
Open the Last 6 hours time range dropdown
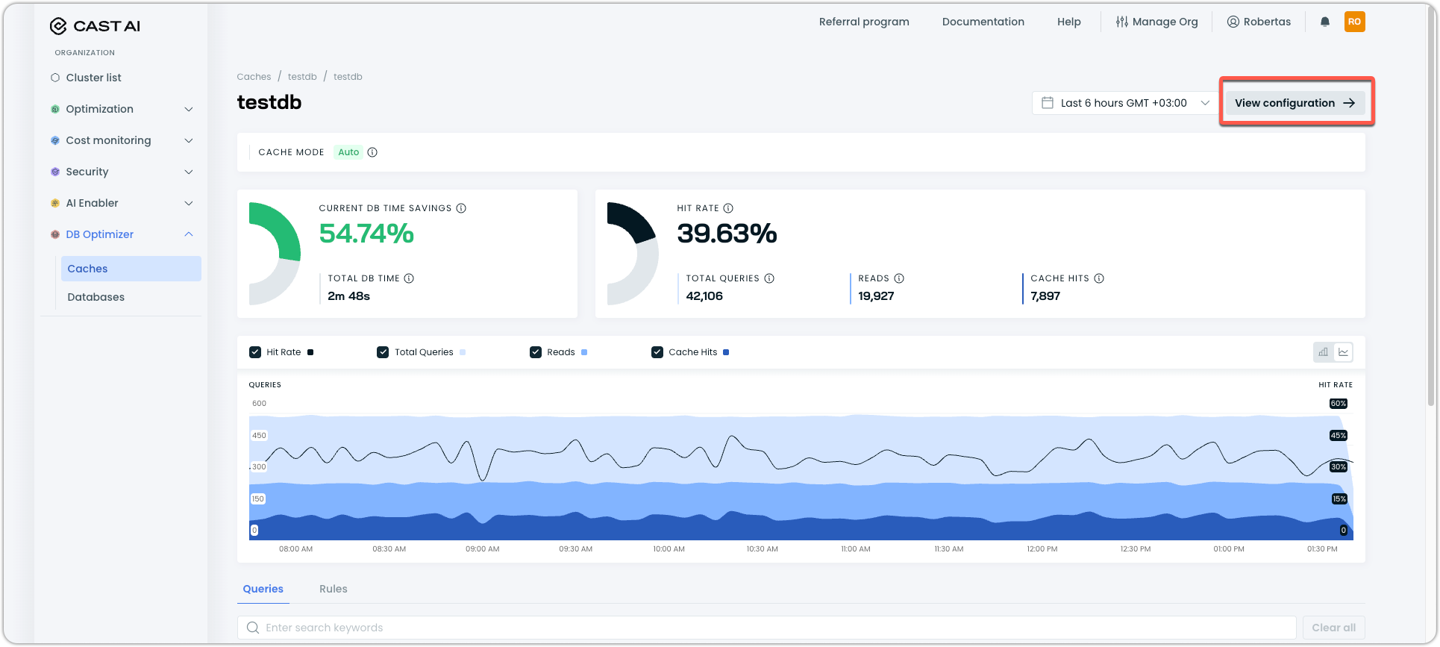coord(1124,103)
